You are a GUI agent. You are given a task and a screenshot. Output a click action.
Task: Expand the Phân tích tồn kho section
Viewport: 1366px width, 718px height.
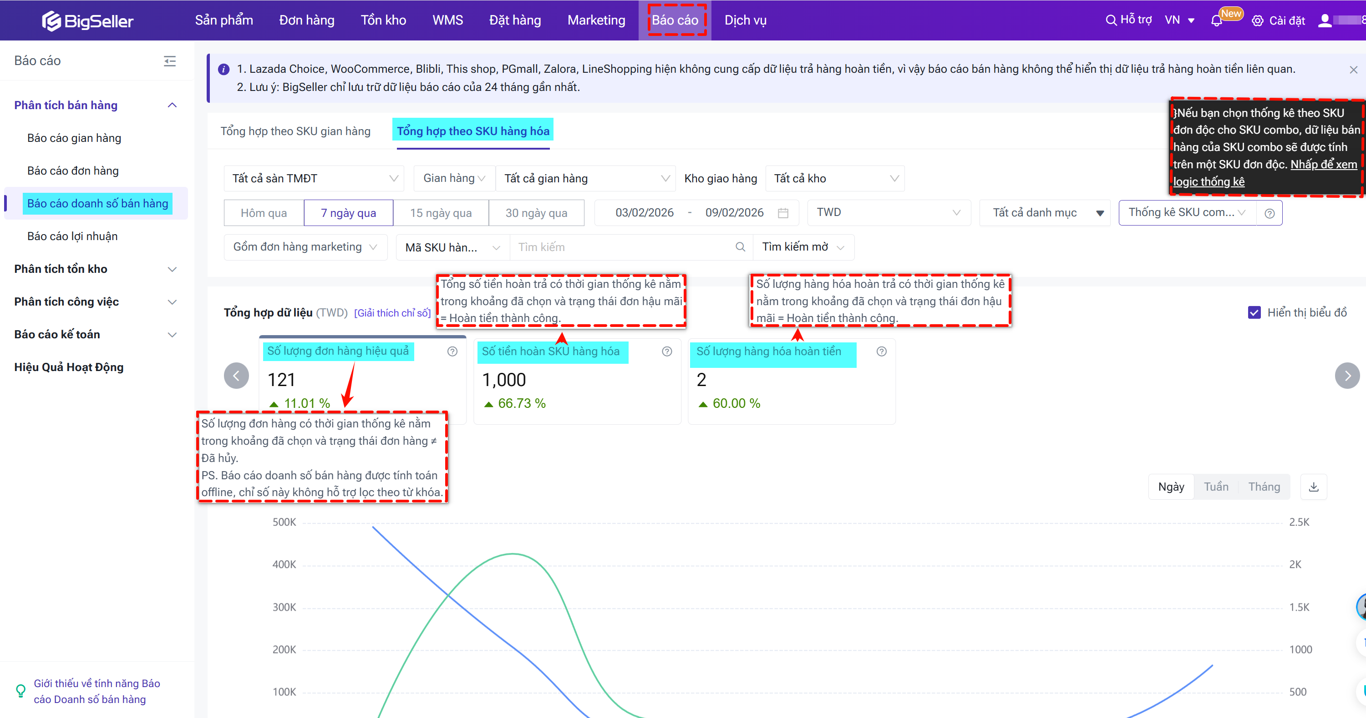coord(96,269)
